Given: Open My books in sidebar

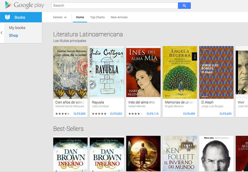Looking at the screenshot, I should [17, 28].
